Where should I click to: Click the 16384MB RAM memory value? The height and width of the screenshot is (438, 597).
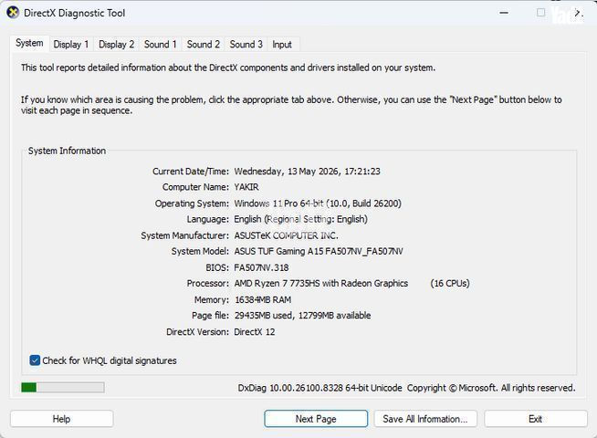[263, 300]
